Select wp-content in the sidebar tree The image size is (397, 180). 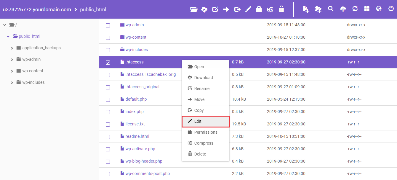click(33, 71)
